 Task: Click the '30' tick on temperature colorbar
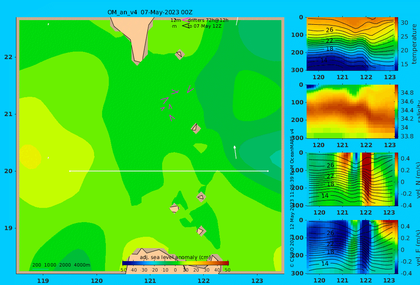pos(404,23)
